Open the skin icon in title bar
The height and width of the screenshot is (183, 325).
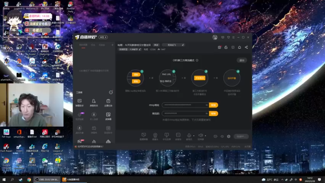pos(228,37)
